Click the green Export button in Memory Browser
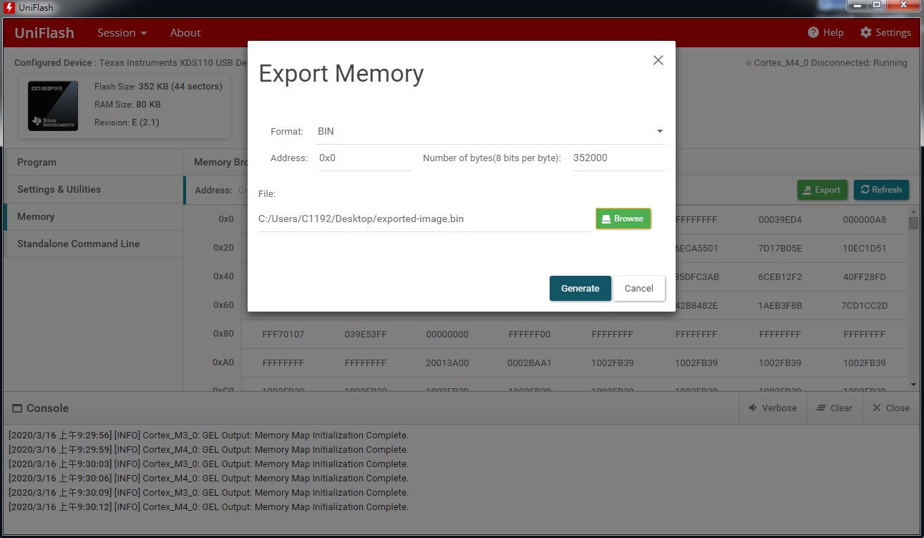Viewport: 924px width, 538px height. tap(822, 190)
